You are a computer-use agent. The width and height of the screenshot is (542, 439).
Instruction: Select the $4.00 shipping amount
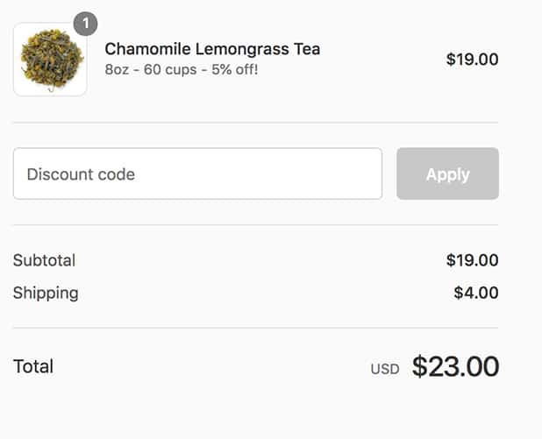(475, 293)
